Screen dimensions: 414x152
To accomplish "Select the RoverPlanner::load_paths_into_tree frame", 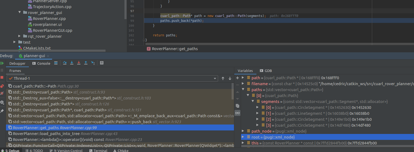I will click(120, 134).
